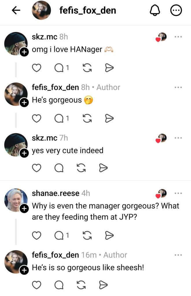Image resolution: width=191 pixels, height=296 pixels.
Task: Open the header more-options circle menu
Action: click(x=176, y=10)
